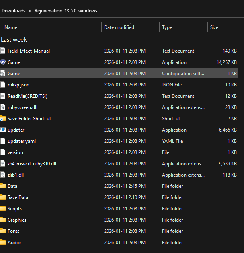This screenshot has width=244, height=253.
Task: Select the ReadMe(CREDITS!) file name
Action: (27, 96)
